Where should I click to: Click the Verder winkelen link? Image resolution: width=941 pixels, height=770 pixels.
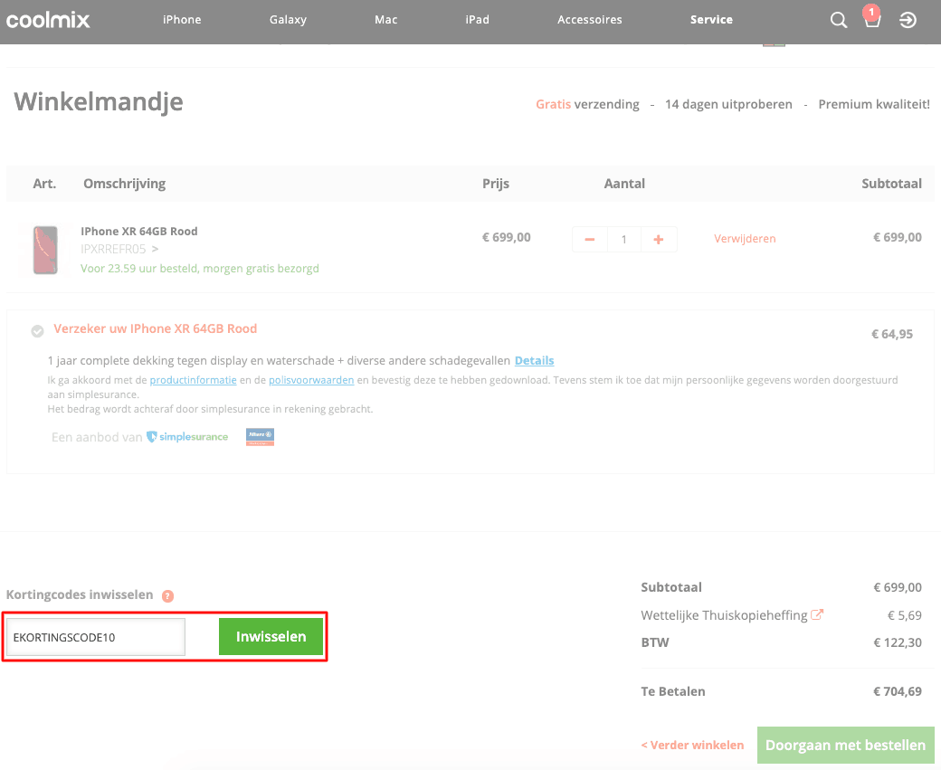(692, 745)
